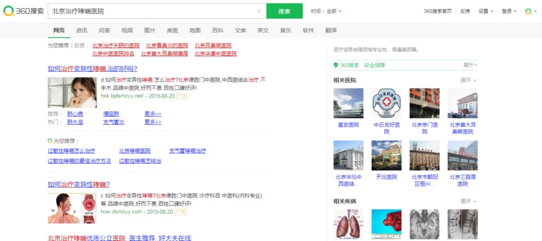Click the green user avatar icon at top right
The image size is (542, 241).
[x=528, y=11]
